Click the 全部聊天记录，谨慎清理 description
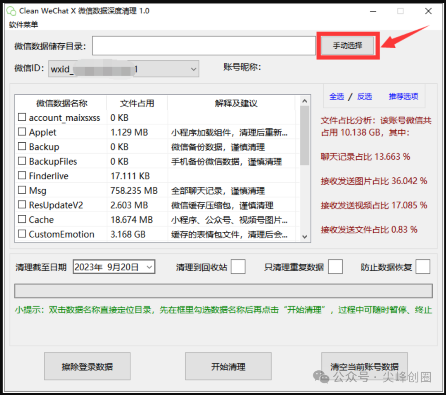 [218, 190]
